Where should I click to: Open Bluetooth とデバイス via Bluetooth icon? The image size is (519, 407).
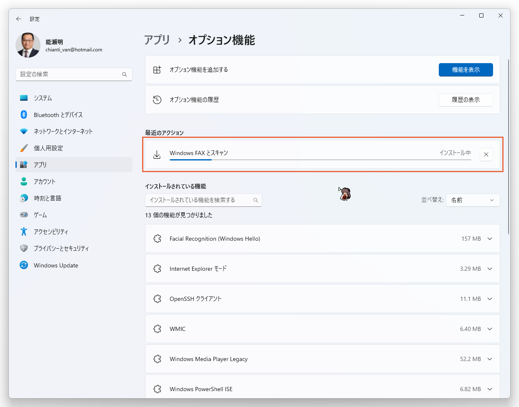tap(24, 114)
